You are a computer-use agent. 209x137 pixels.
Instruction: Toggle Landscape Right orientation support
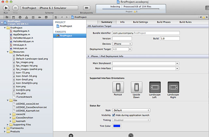(173, 87)
